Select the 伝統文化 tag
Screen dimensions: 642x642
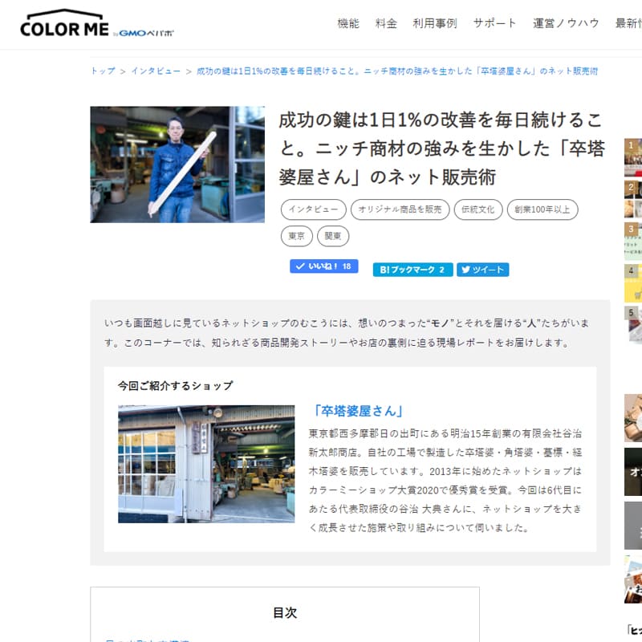478,209
